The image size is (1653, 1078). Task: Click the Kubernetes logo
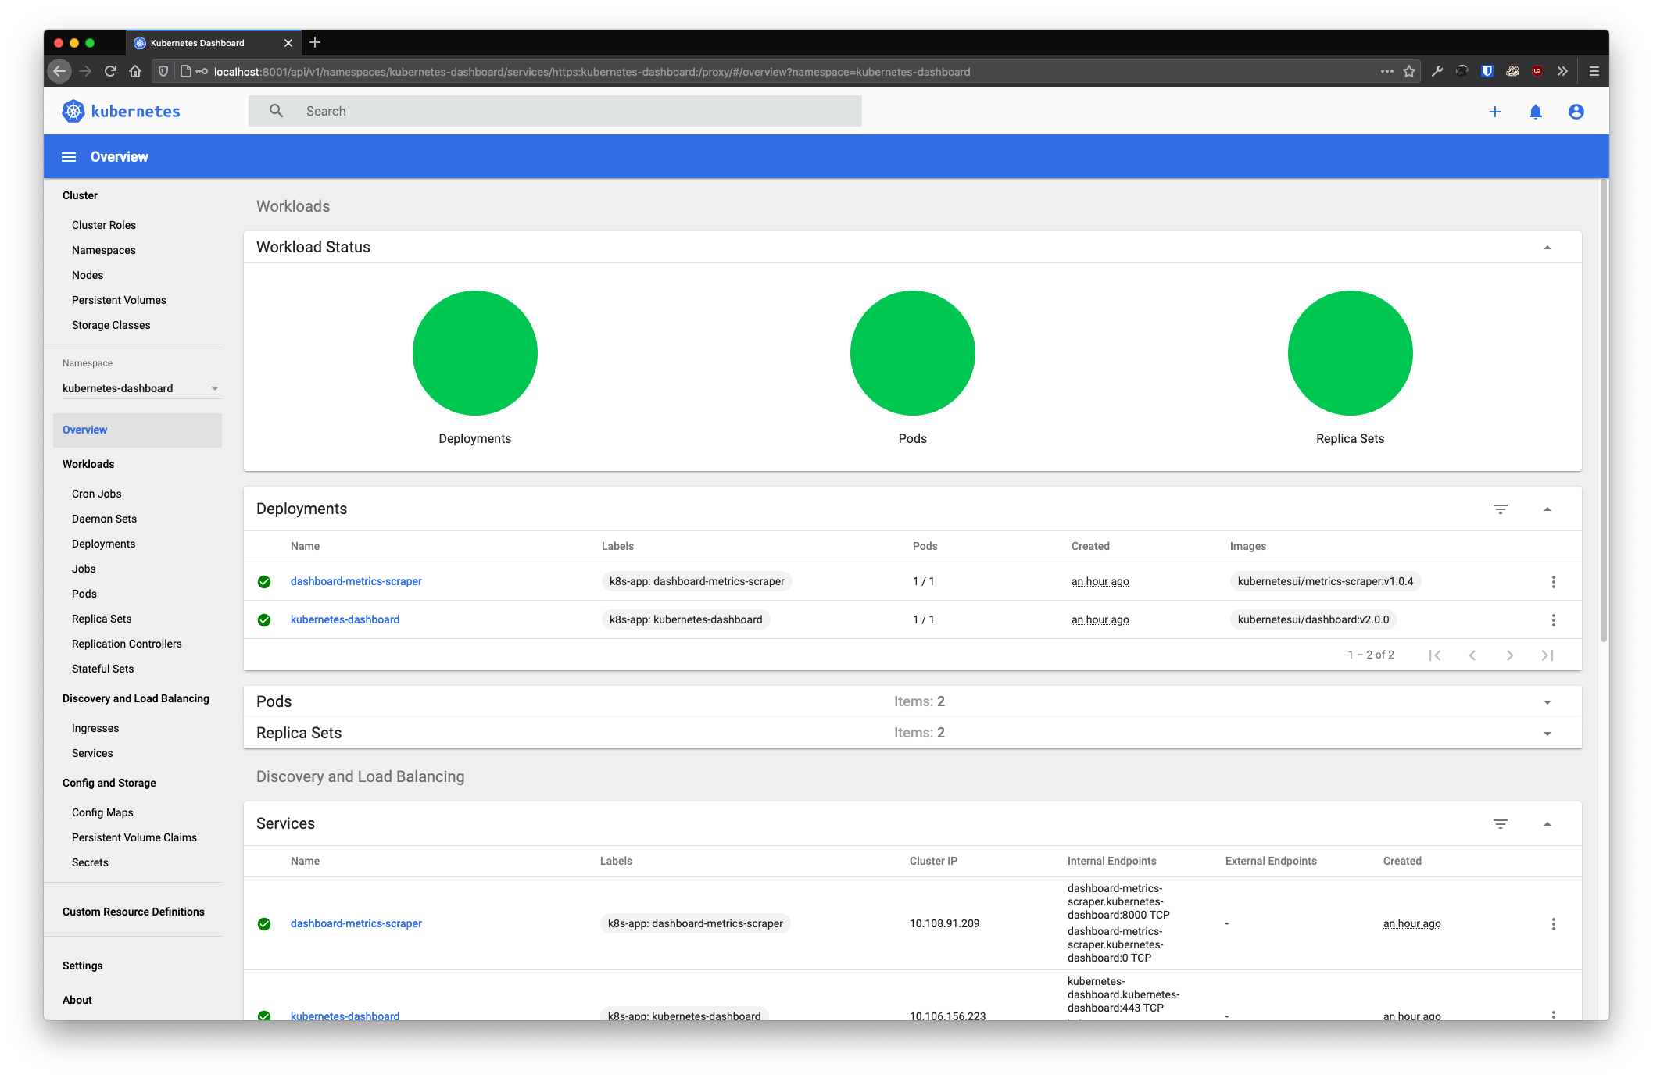[121, 111]
